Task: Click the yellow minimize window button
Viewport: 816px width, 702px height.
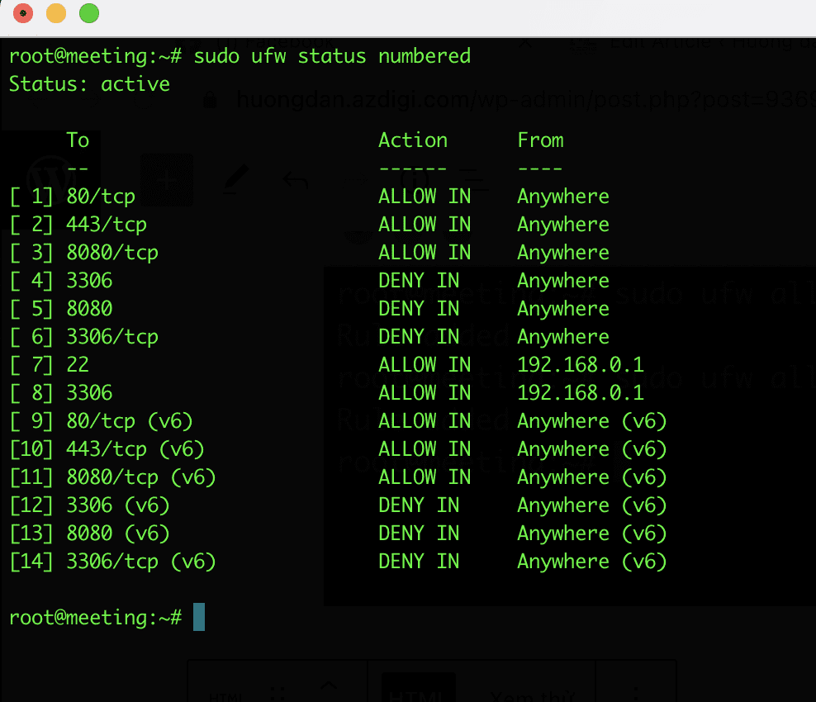Action: point(56,13)
